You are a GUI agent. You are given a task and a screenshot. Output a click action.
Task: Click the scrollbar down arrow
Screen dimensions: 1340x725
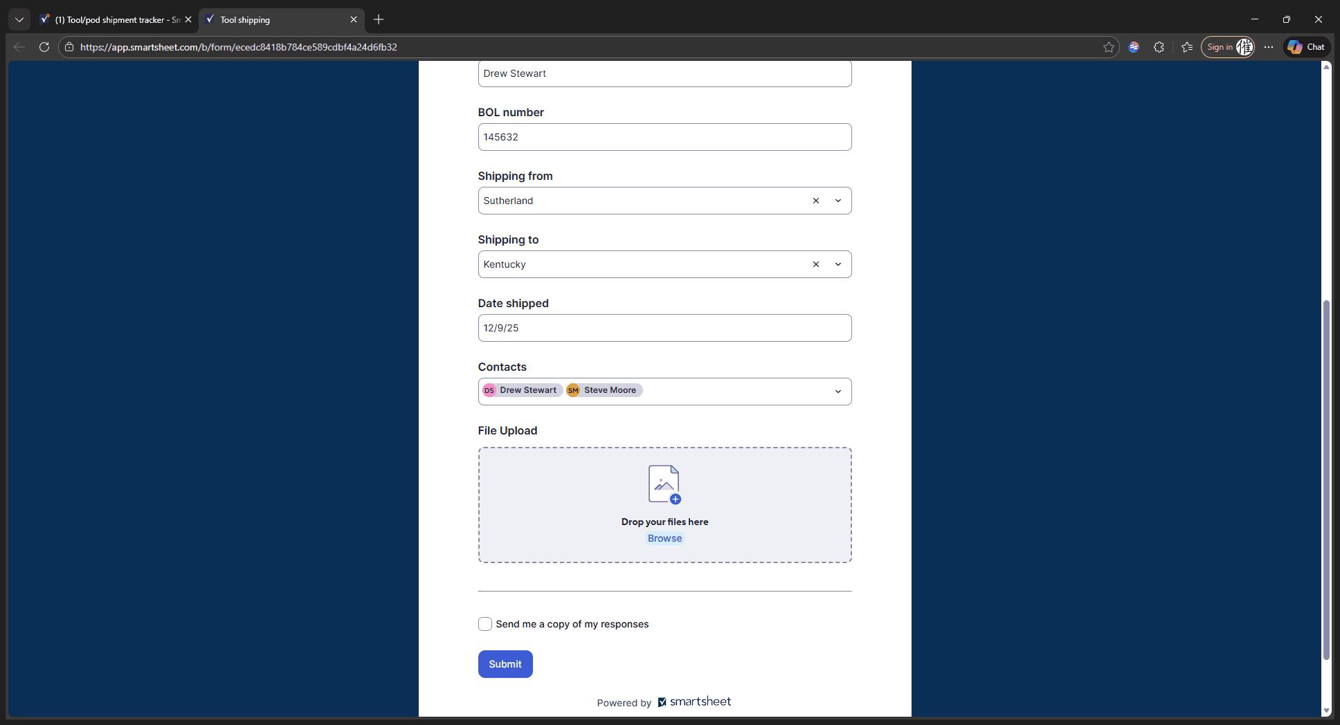click(x=1326, y=710)
